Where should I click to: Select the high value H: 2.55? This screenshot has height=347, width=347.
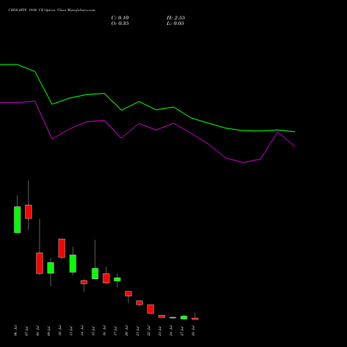(176, 18)
